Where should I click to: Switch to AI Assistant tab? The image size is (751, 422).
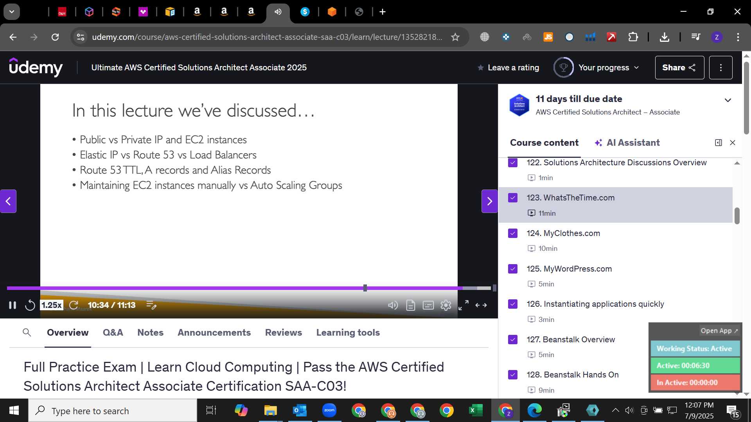pyautogui.click(x=627, y=143)
